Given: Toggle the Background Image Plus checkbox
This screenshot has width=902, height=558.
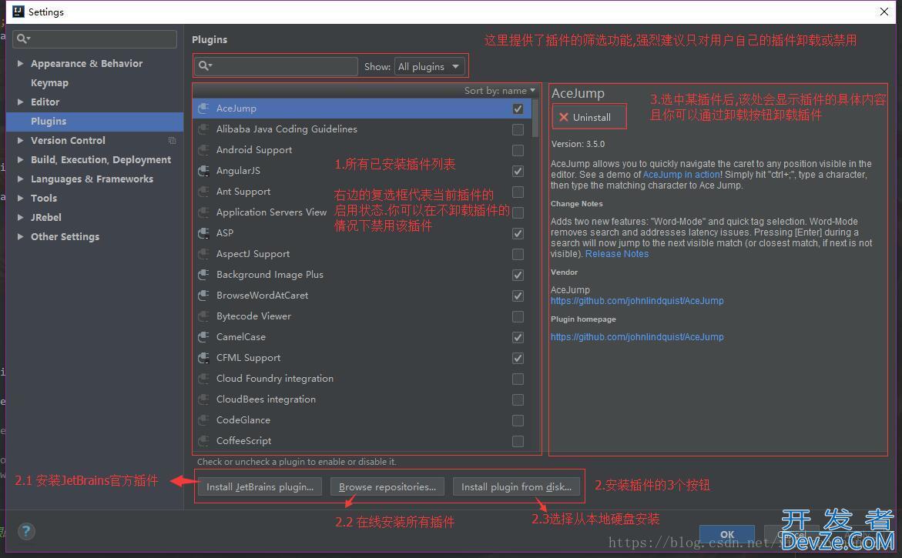Looking at the screenshot, I should click(518, 276).
